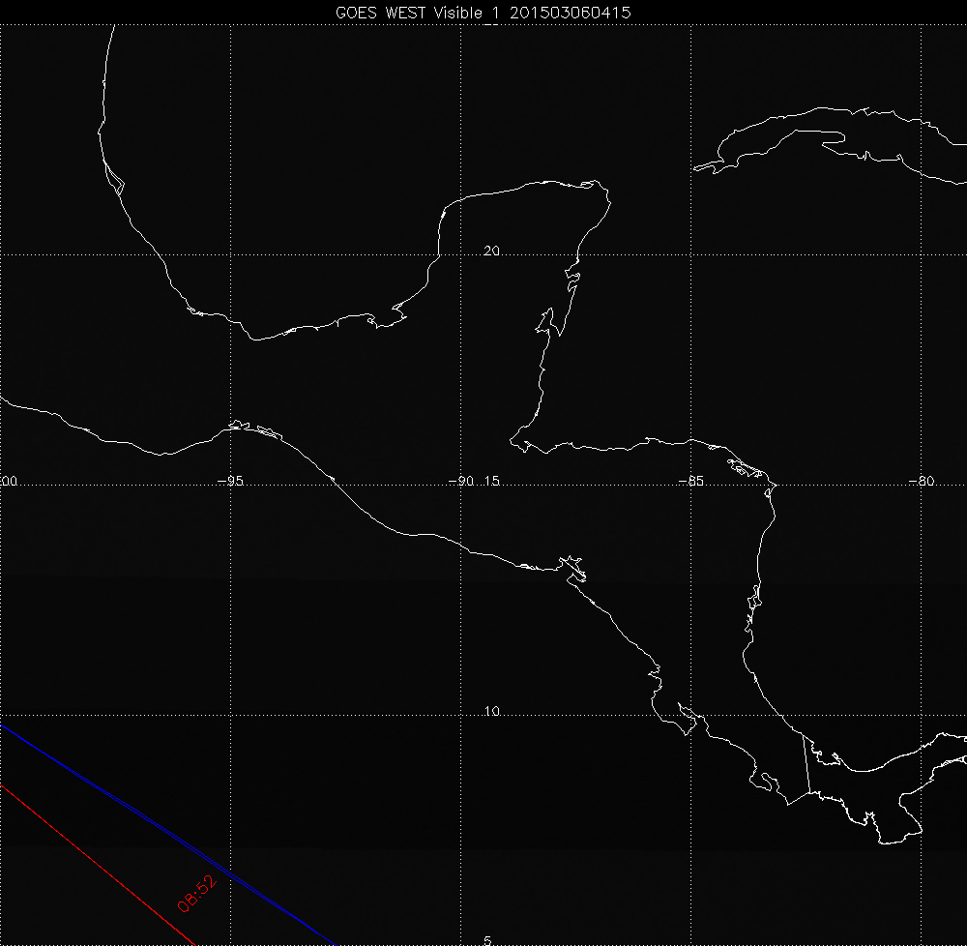
Task: Click the Costa Rica–Panama border line
Action: coord(808,769)
